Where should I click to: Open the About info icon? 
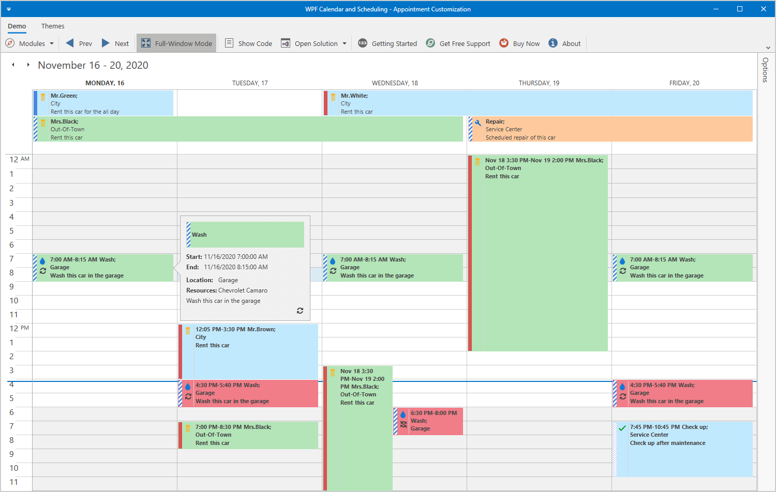point(553,43)
